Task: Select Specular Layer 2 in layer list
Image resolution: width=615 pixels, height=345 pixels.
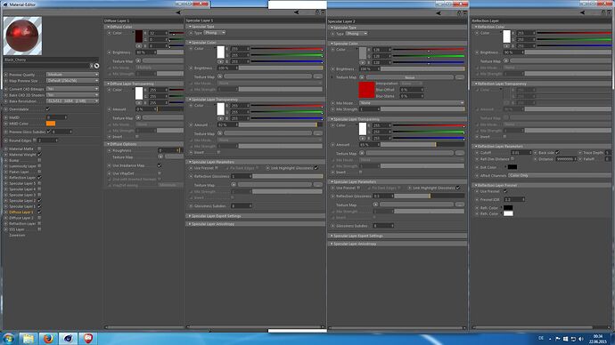Action: point(22,201)
